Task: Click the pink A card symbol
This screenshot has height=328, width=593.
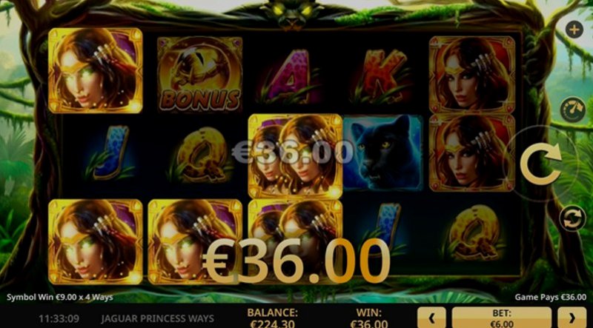Action: point(290,77)
